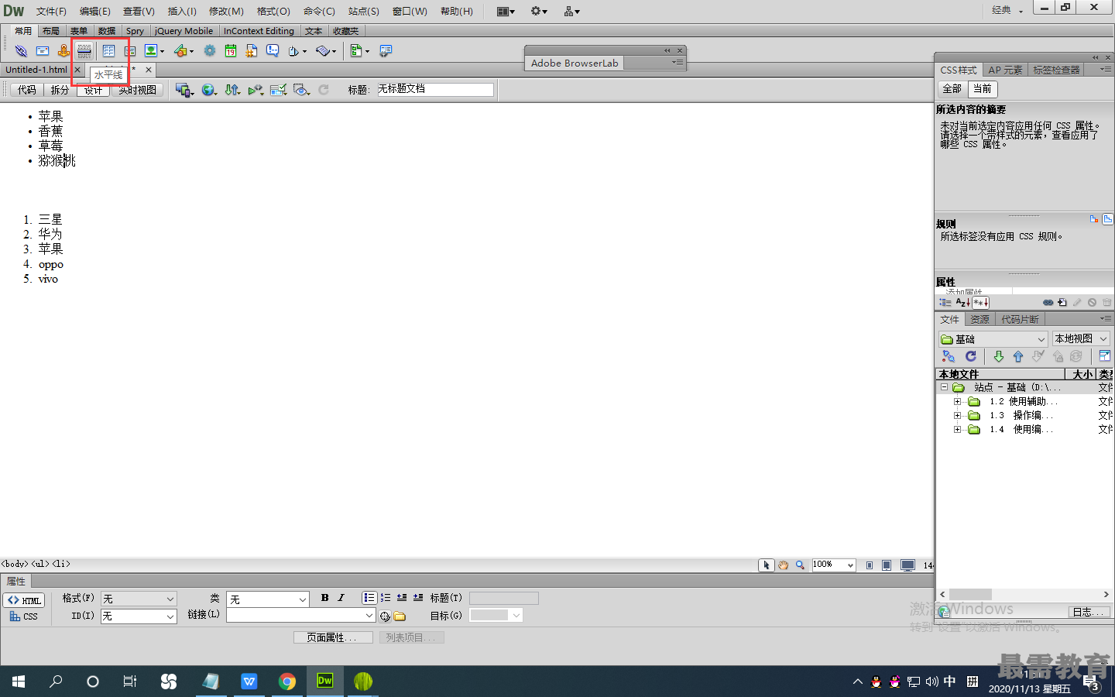The width and height of the screenshot is (1115, 697).
Task: Preview in browser globe icon
Action: (208, 90)
